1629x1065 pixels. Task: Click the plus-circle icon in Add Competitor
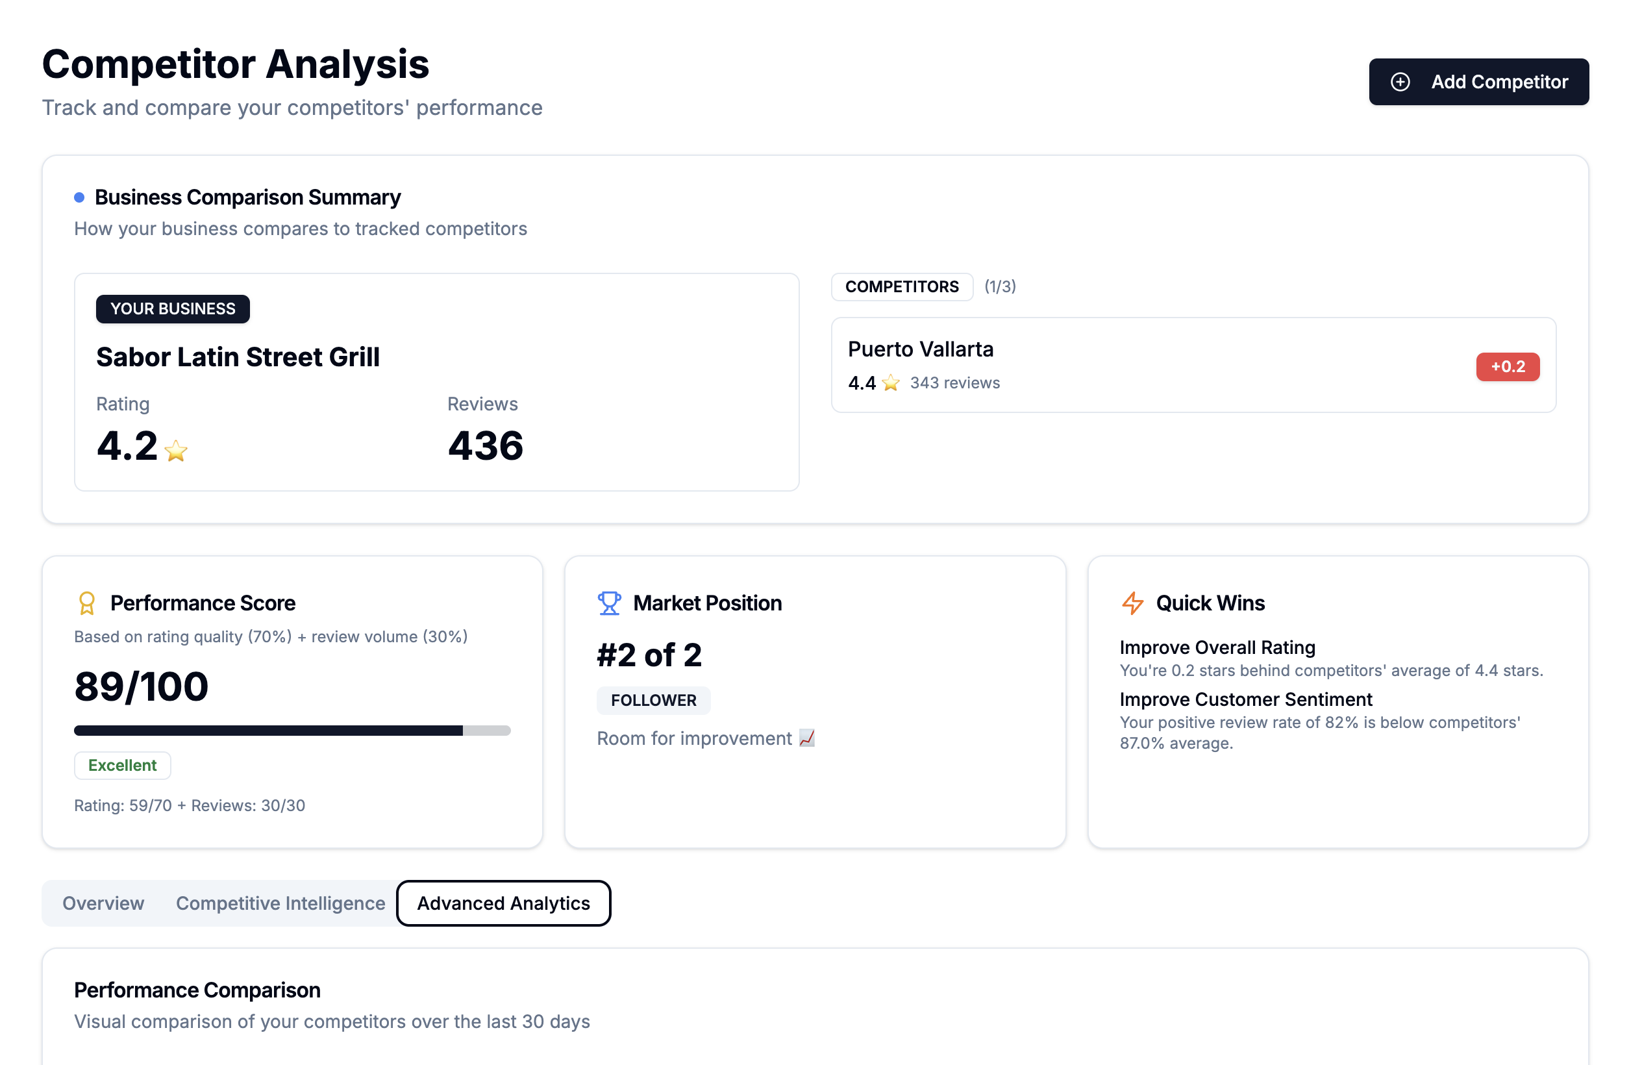[x=1400, y=82]
